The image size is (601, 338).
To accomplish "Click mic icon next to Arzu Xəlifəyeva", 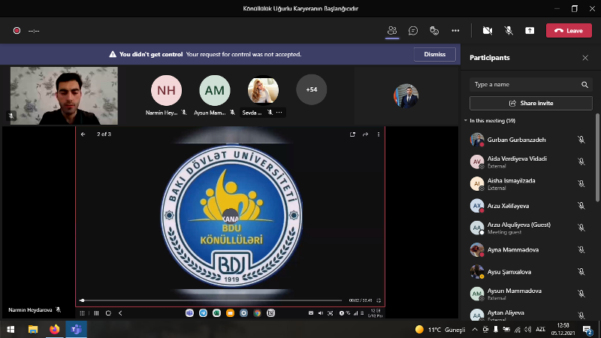I will pos(581,206).
